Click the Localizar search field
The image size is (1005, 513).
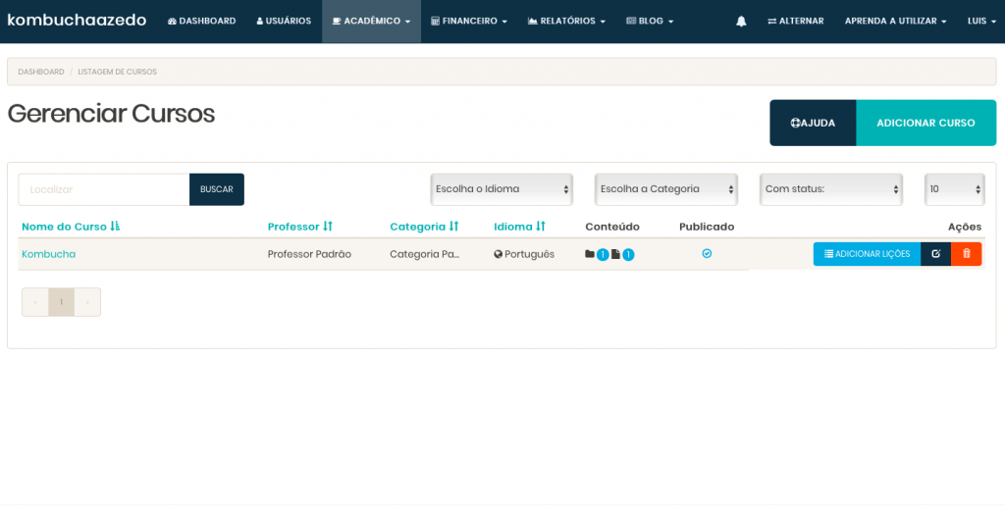pyautogui.click(x=104, y=189)
